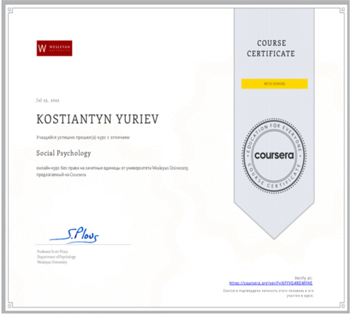Click the Wesleyan University red logo
351x316 pixels.
(x=54, y=48)
